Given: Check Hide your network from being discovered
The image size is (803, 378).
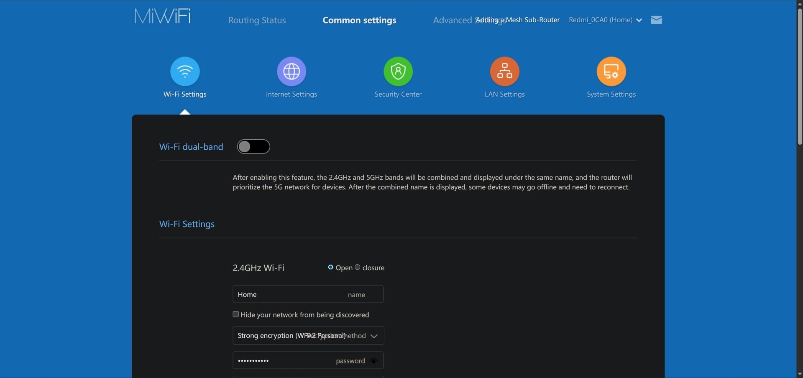Looking at the screenshot, I should point(236,314).
